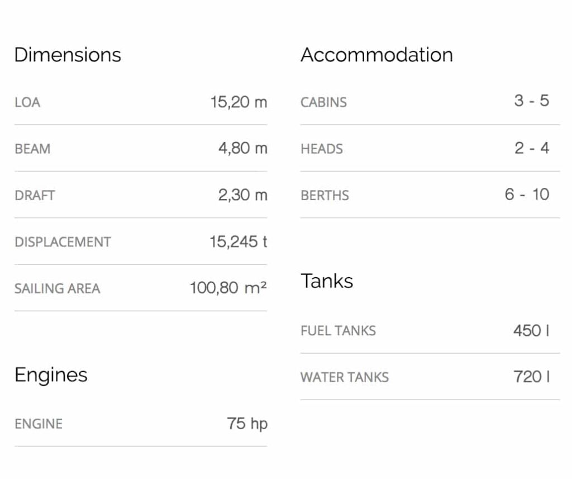Select the Engines section heading
Screen dimensions: 572x479
[x=51, y=374]
